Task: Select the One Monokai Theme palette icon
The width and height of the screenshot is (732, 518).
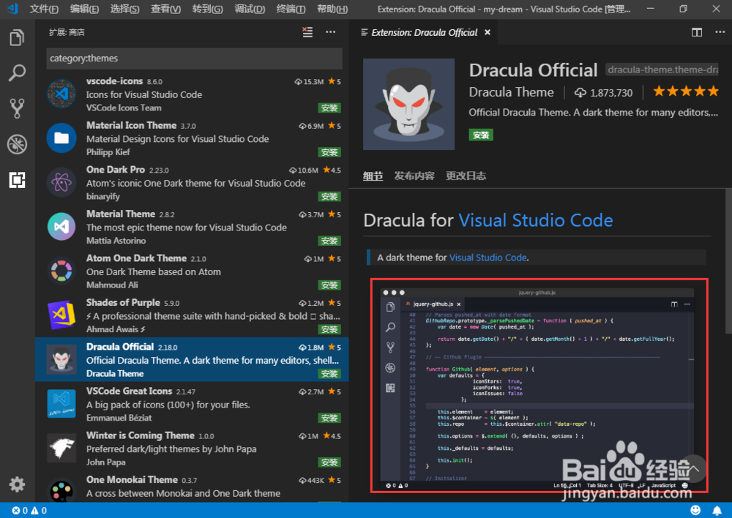Action: pyautogui.click(x=61, y=491)
